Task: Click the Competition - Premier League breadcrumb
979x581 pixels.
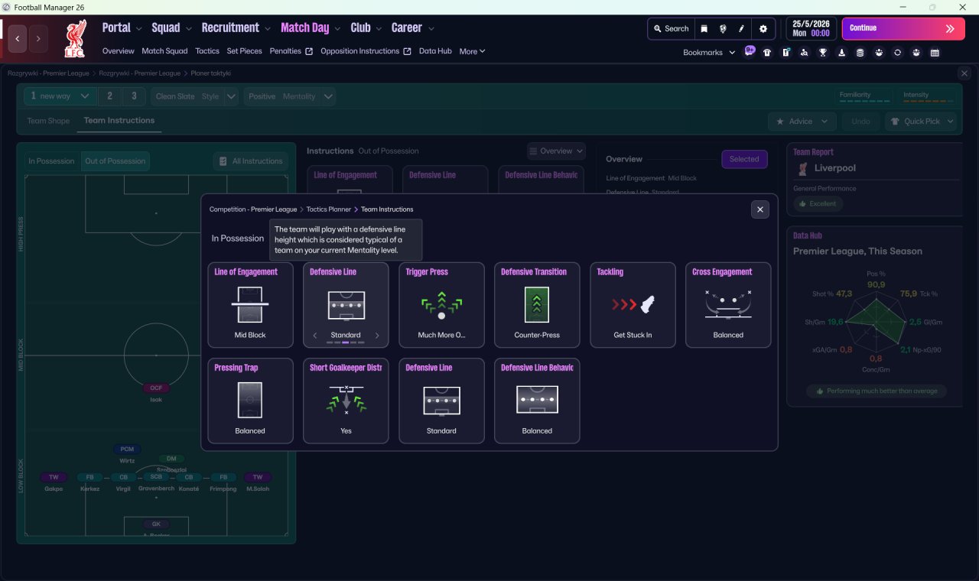Action: (254, 209)
